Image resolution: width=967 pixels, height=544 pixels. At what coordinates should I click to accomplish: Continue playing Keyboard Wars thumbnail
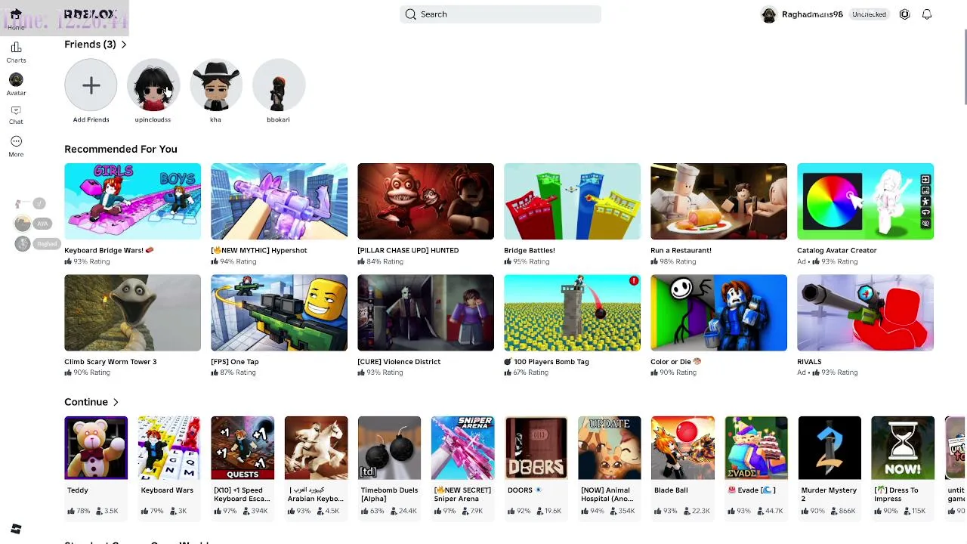(x=169, y=448)
